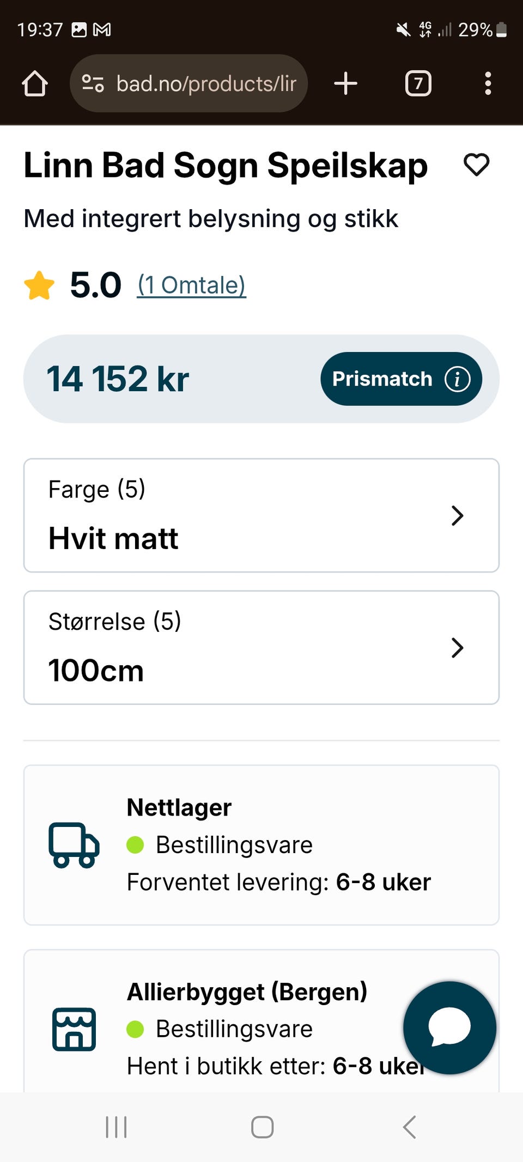Screen dimensions: 523x1162
Task: Tap the bad.no address bar
Action: (x=206, y=84)
